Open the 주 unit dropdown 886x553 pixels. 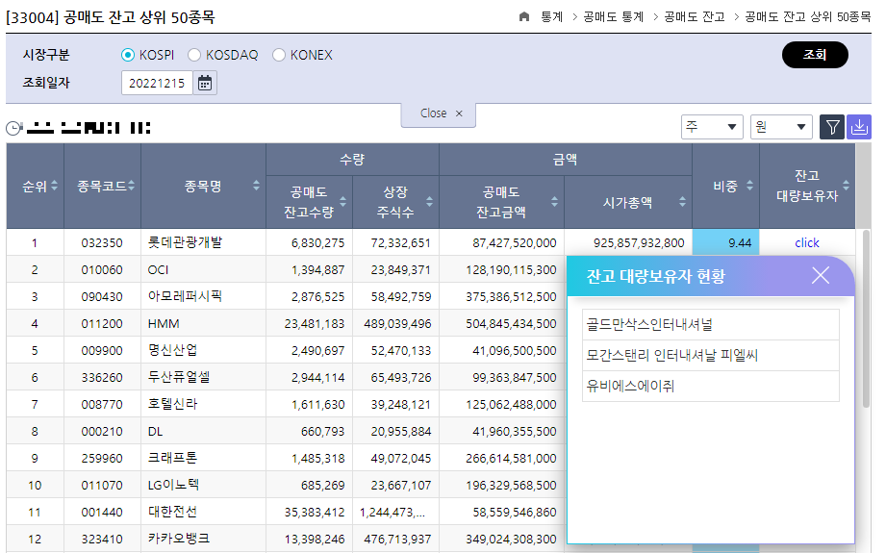[x=712, y=127]
